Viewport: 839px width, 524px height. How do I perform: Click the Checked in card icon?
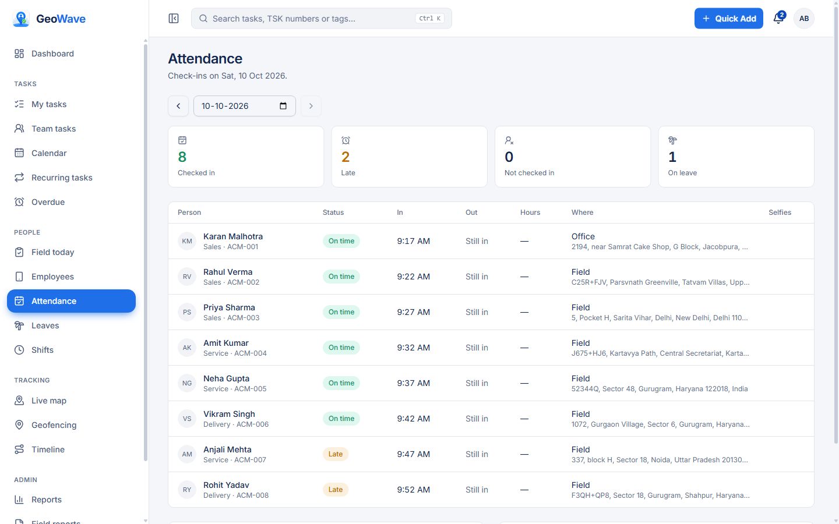tap(182, 140)
